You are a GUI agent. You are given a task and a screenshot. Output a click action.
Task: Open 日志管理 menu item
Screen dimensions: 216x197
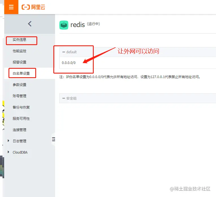pyautogui.click(x=19, y=141)
